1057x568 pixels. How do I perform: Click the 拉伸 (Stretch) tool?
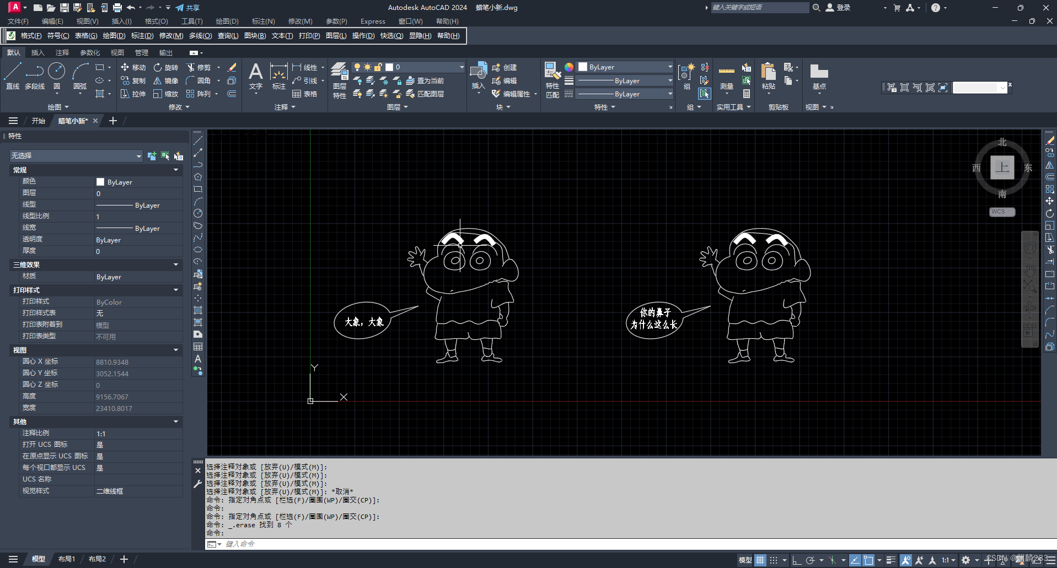(133, 94)
